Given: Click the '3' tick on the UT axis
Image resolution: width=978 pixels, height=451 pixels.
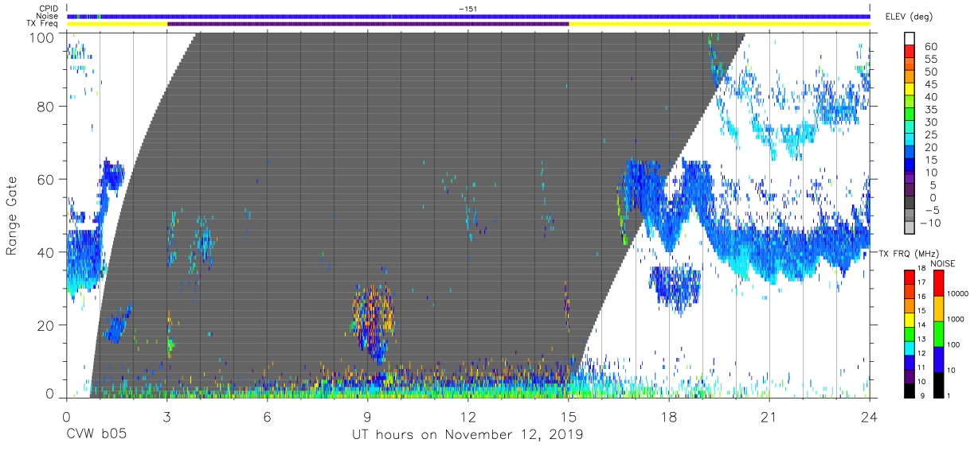Looking at the screenshot, I should tap(166, 416).
